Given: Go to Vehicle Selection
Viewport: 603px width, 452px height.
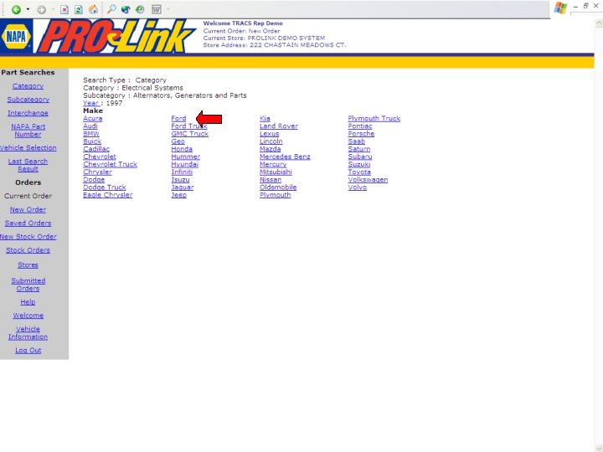Looking at the screenshot, I should (x=28, y=147).
